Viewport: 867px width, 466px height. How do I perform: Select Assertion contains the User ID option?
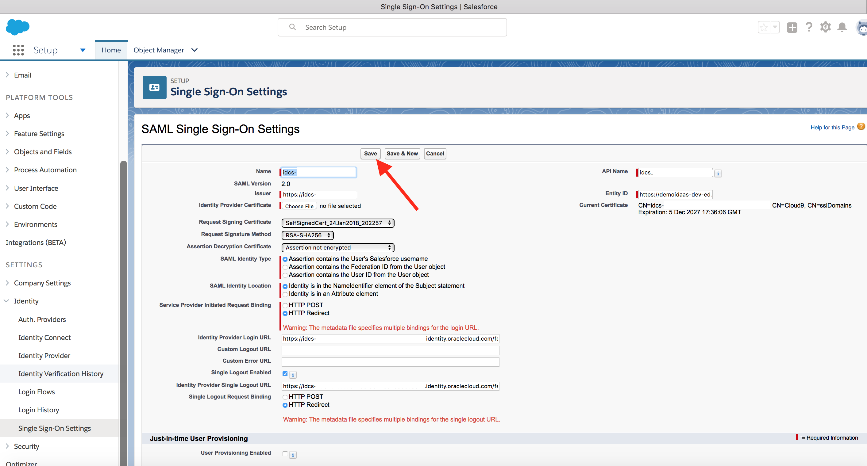pyautogui.click(x=285, y=275)
